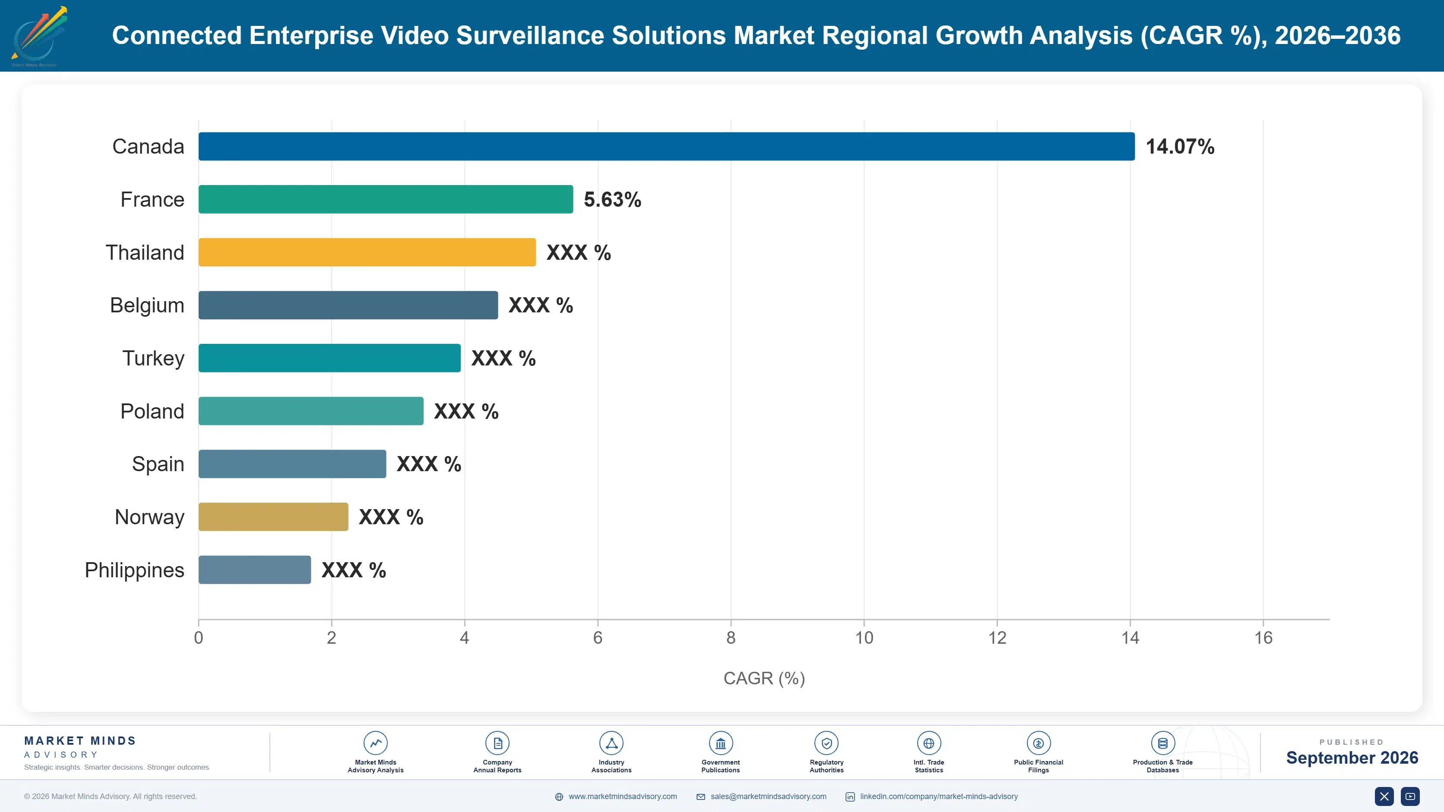
Task: Click the Public Financial Filings icon
Action: (x=1038, y=743)
